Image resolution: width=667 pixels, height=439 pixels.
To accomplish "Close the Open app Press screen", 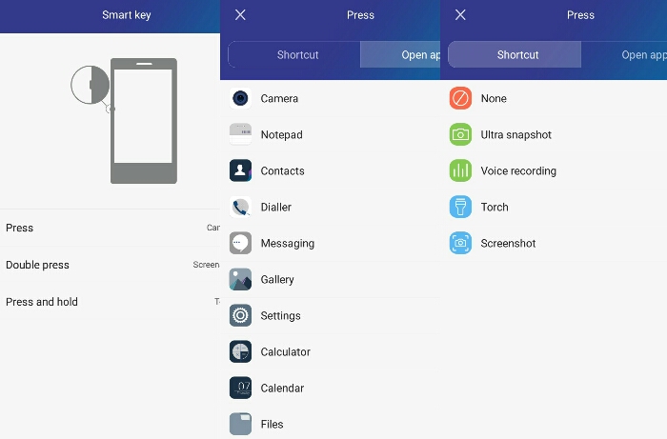I will [x=240, y=15].
